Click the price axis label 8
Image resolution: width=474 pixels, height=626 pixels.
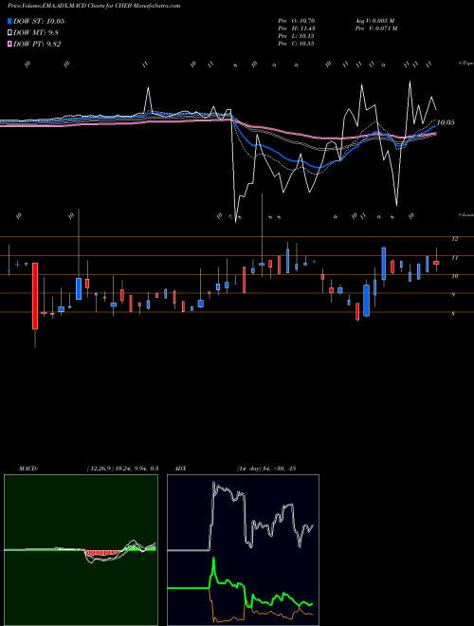(x=454, y=314)
